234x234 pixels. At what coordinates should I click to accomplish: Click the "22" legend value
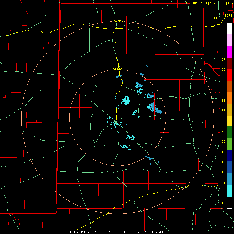point(223,142)
